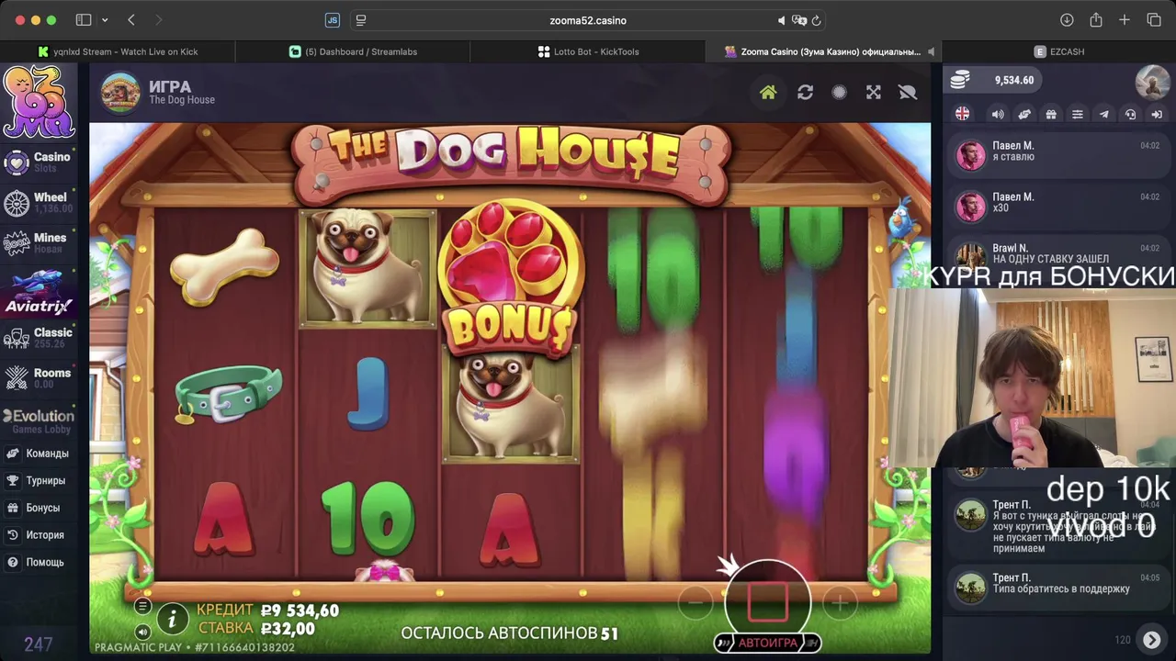Mute tab audio in address bar
Image resolution: width=1176 pixels, height=661 pixels.
782,20
